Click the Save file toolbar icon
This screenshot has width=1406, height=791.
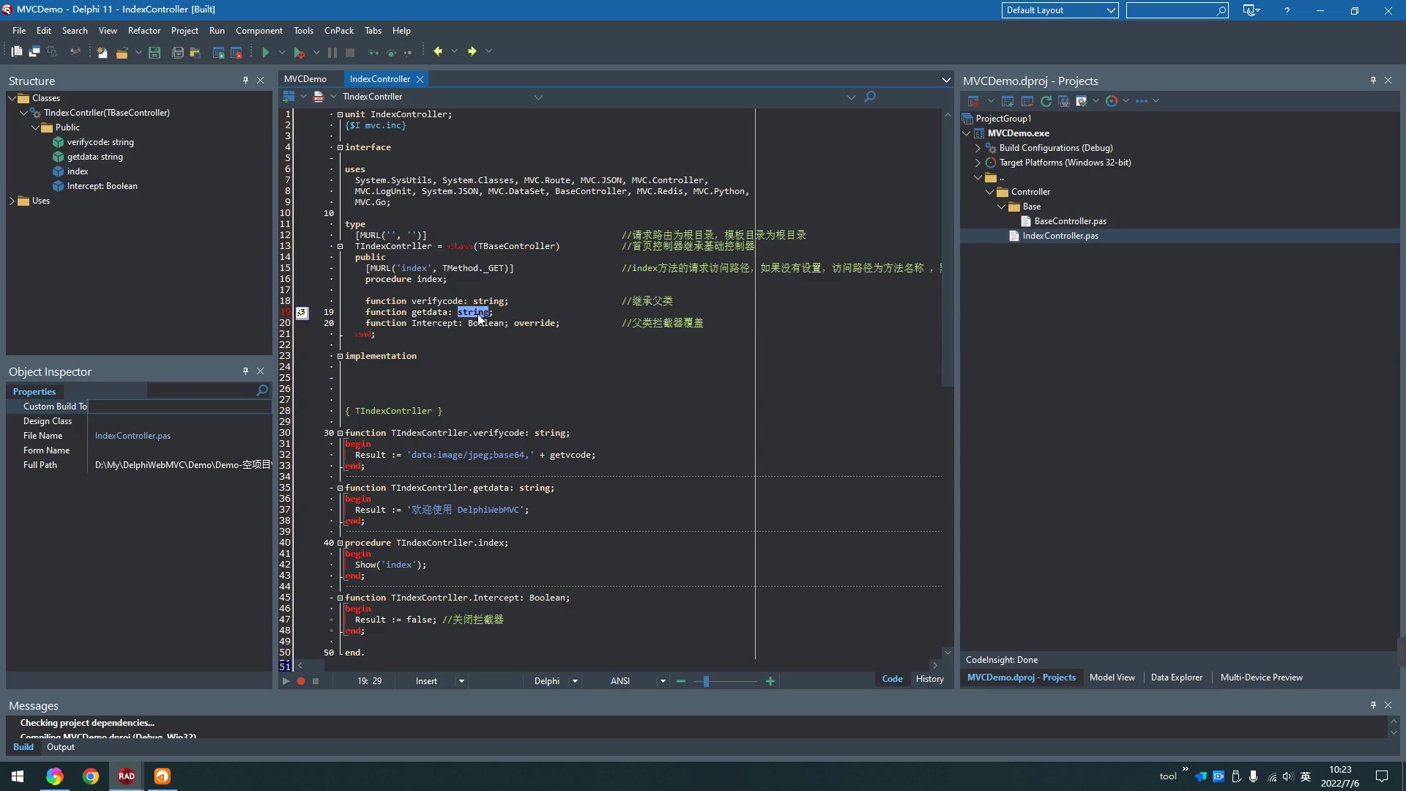pyautogui.click(x=155, y=52)
